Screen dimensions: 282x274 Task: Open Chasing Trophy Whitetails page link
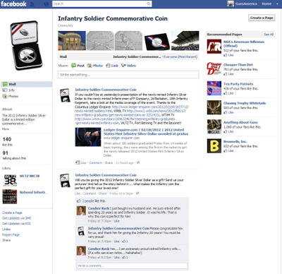pyautogui.click(x=245, y=103)
